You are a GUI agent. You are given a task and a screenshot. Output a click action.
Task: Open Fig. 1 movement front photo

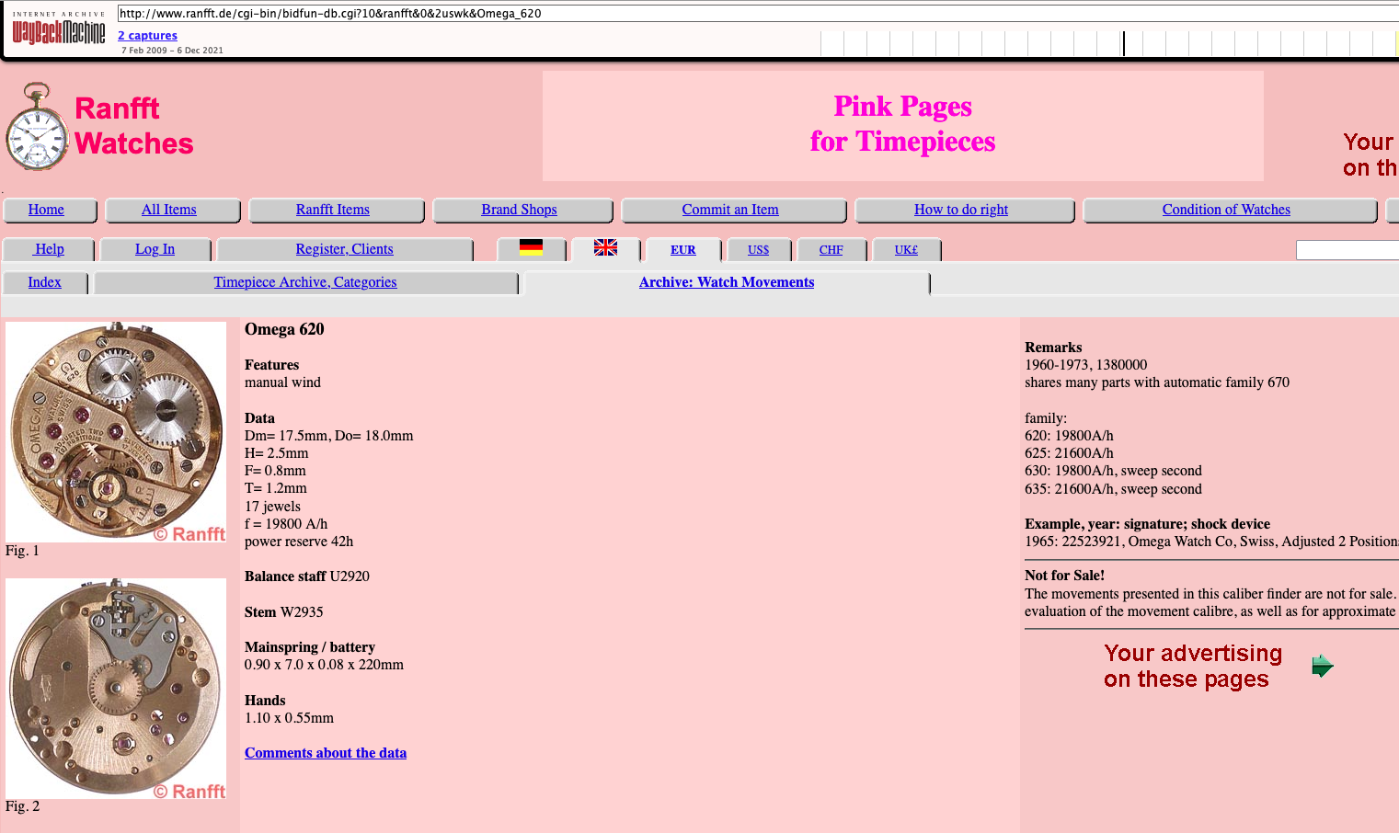point(116,431)
